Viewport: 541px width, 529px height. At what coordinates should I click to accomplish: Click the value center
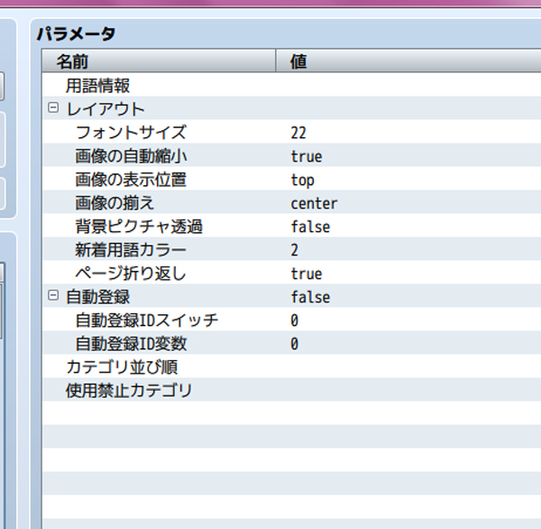[x=314, y=203]
